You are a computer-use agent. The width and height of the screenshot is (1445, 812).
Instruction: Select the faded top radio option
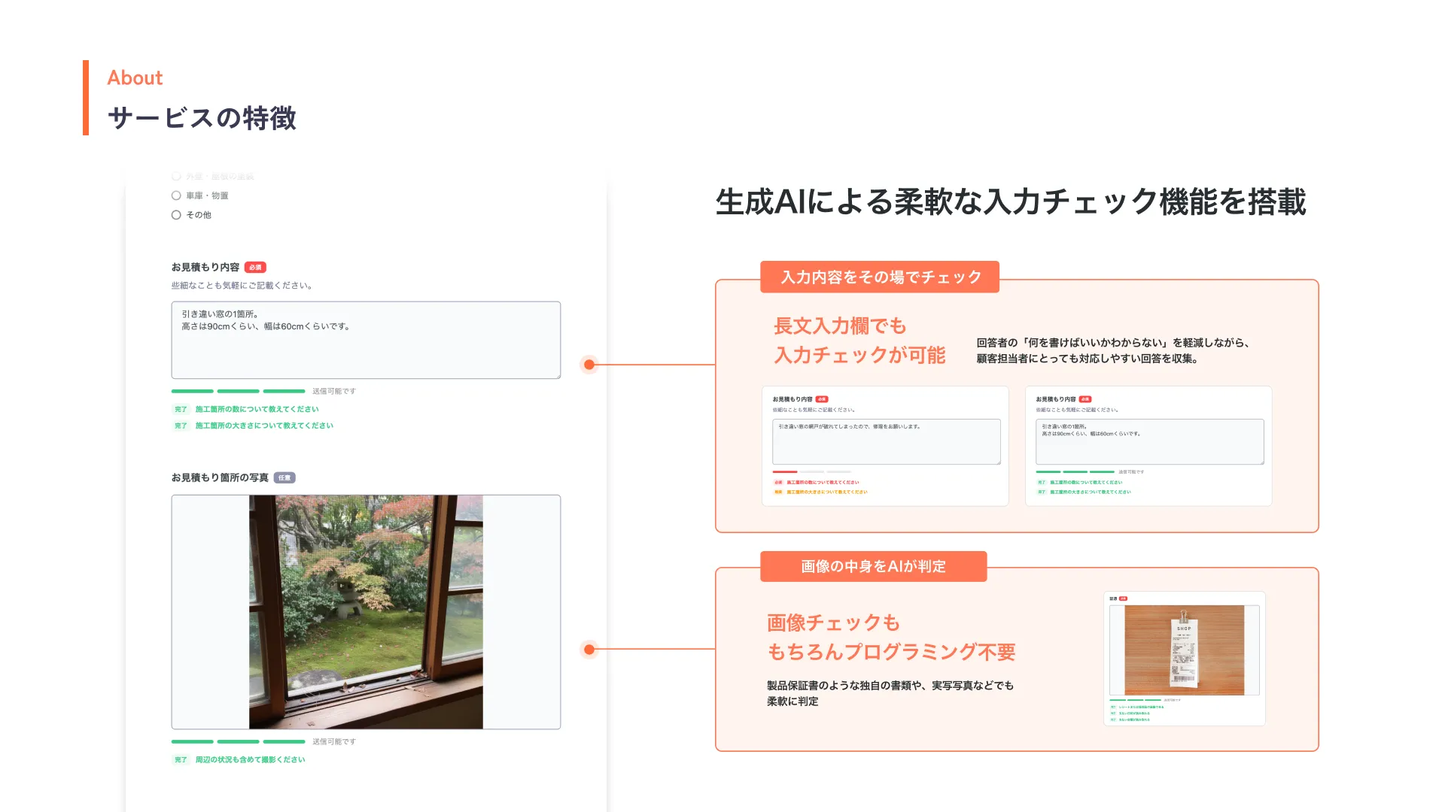coord(176,176)
